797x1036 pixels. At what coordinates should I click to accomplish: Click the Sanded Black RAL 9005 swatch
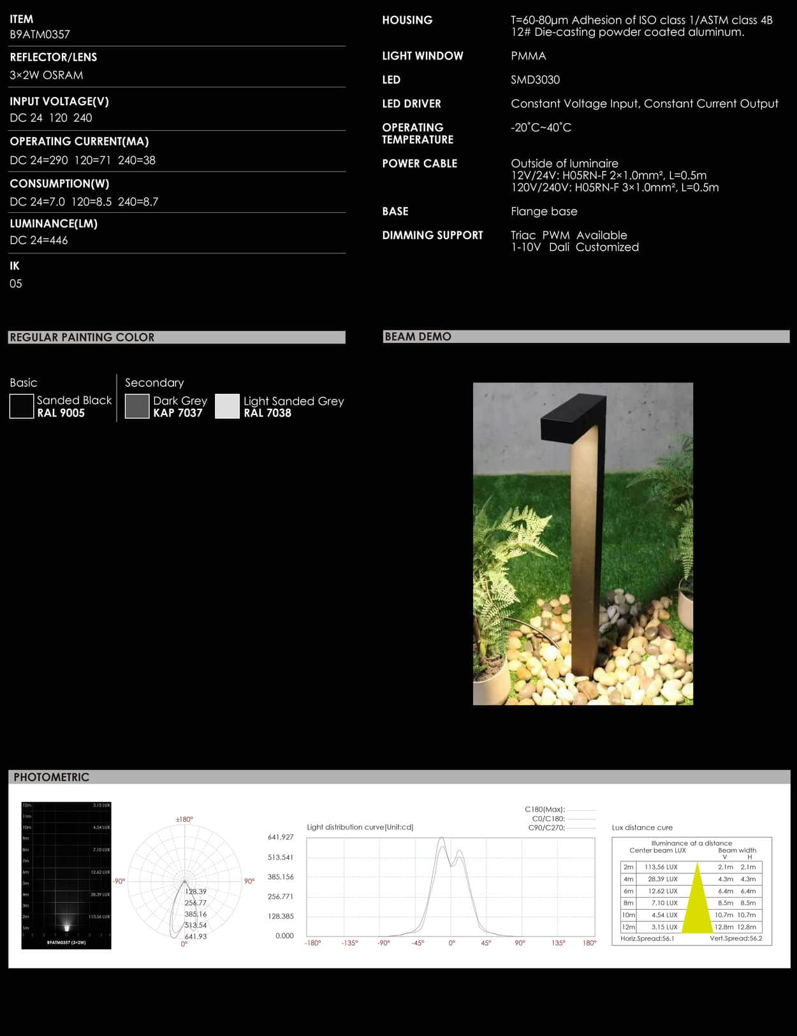pos(22,406)
